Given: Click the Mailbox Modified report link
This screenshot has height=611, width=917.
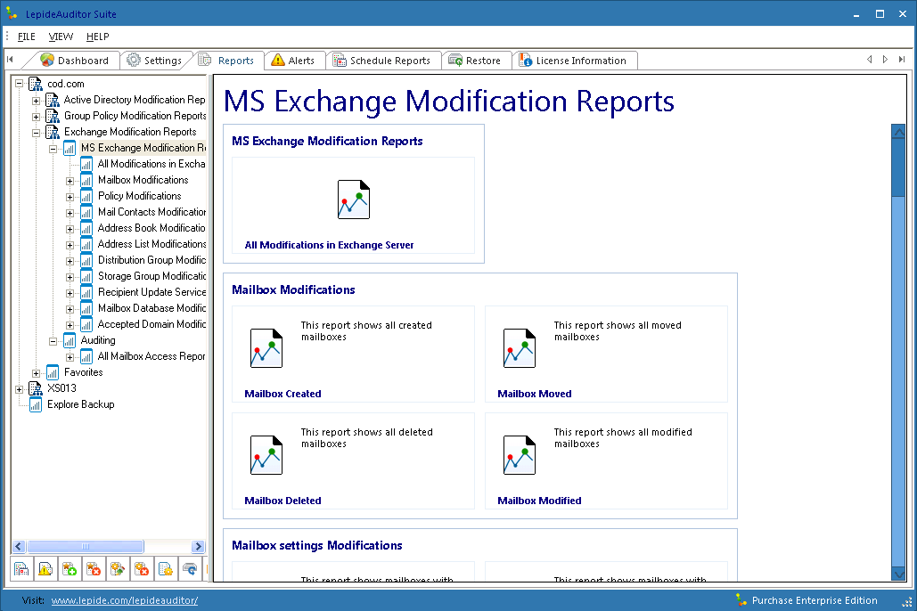Looking at the screenshot, I should click(x=539, y=501).
